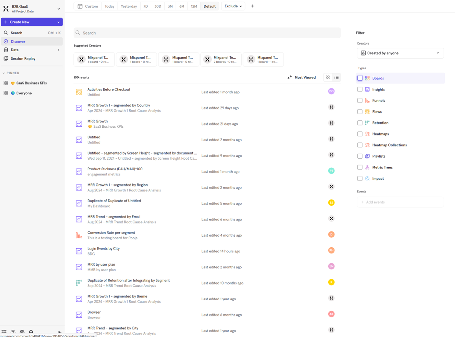The image size is (455, 337).
Task: Open the calendar icon beside Custom
Action: (x=80, y=6)
